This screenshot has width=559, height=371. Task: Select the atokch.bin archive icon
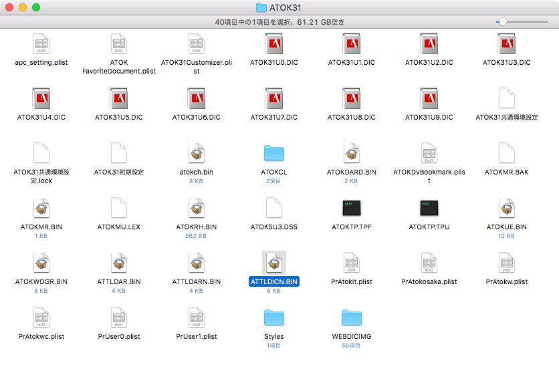click(x=197, y=153)
